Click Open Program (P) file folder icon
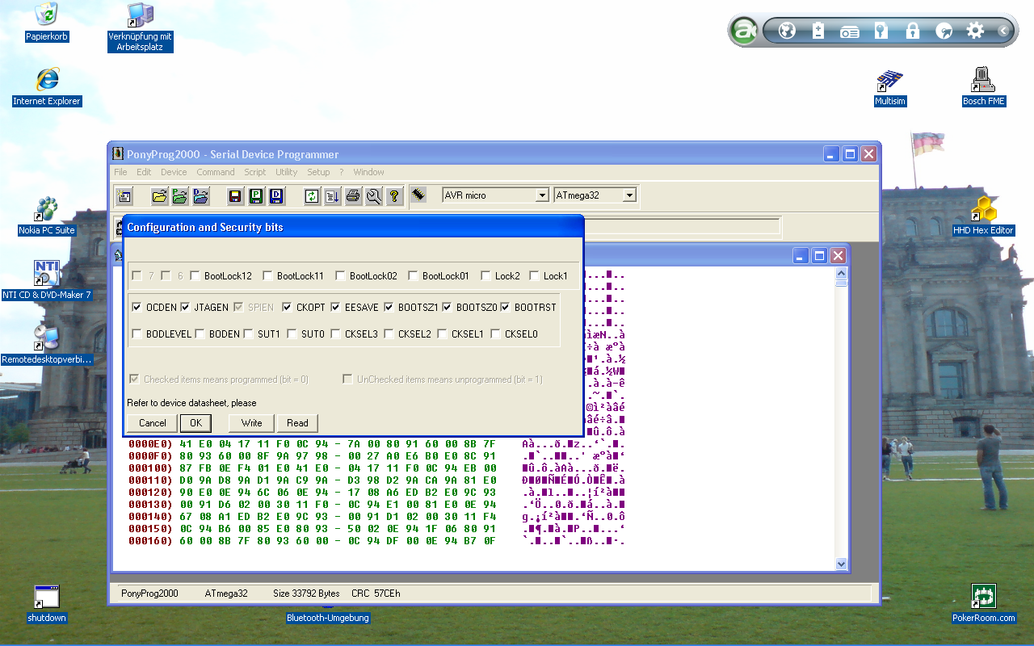This screenshot has width=1034, height=646. (x=180, y=195)
